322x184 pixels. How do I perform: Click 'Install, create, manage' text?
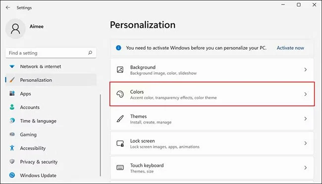(151, 123)
